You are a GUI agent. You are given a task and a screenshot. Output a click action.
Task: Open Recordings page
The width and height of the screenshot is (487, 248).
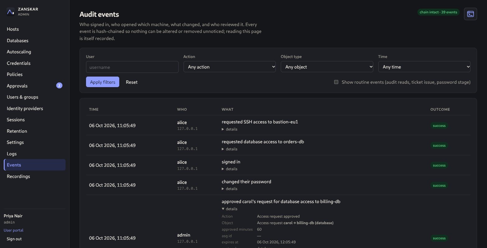(x=34, y=176)
